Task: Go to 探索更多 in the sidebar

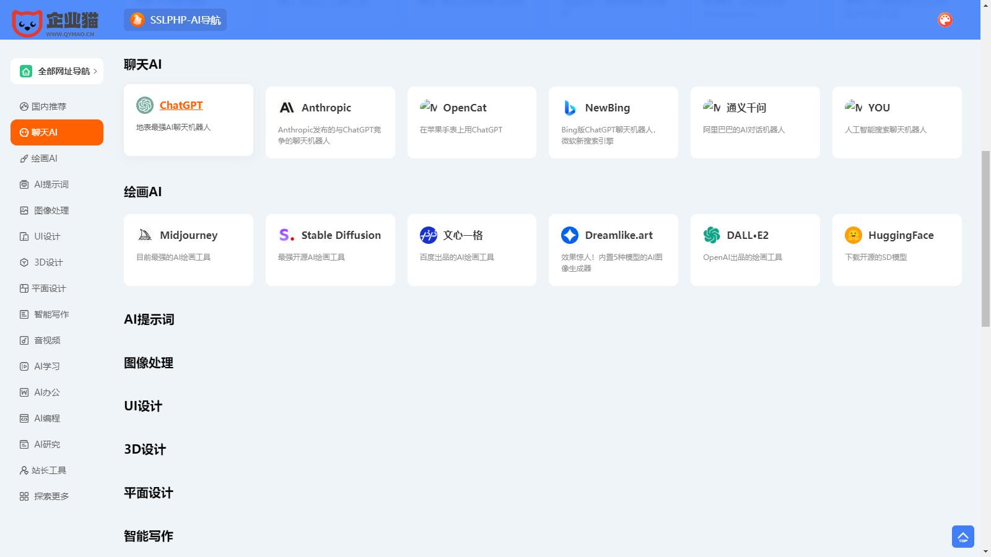Action: click(51, 496)
